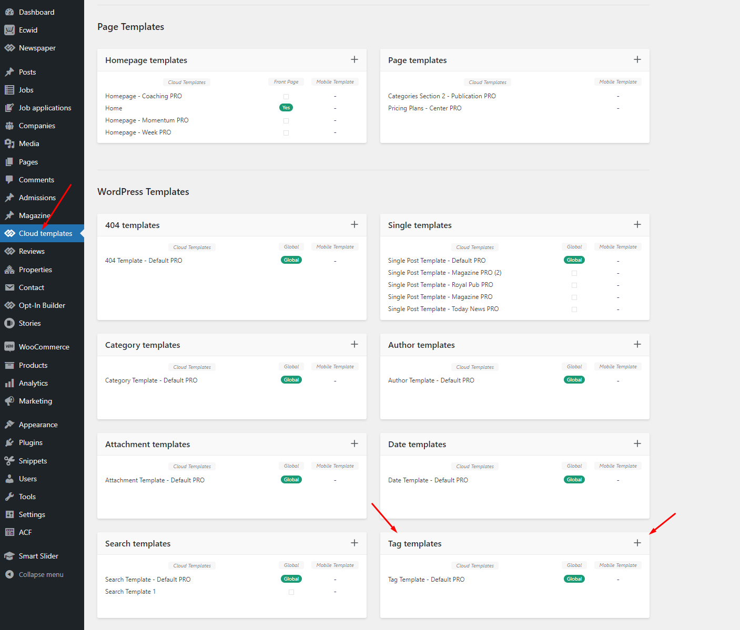Add a new Attachment template with plus
Image resolution: width=740 pixels, height=630 pixels.
(354, 443)
